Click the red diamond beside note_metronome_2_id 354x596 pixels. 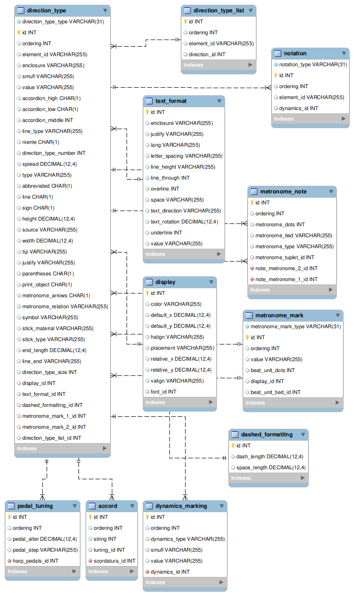252,268
